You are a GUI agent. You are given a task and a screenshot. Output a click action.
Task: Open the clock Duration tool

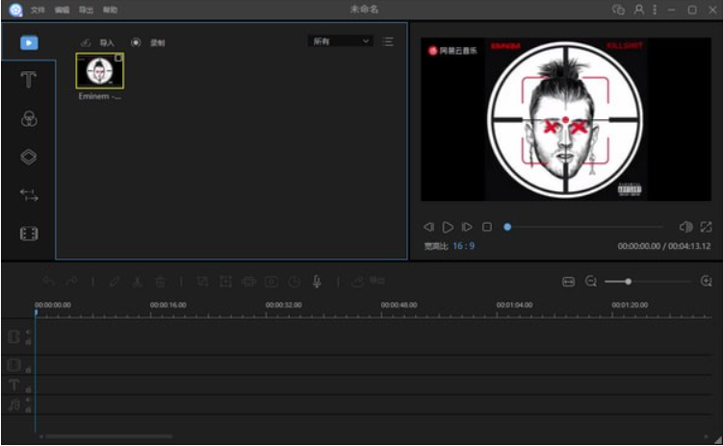coord(295,282)
